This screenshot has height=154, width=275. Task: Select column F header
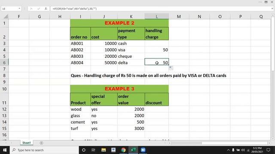(x=19, y=17)
